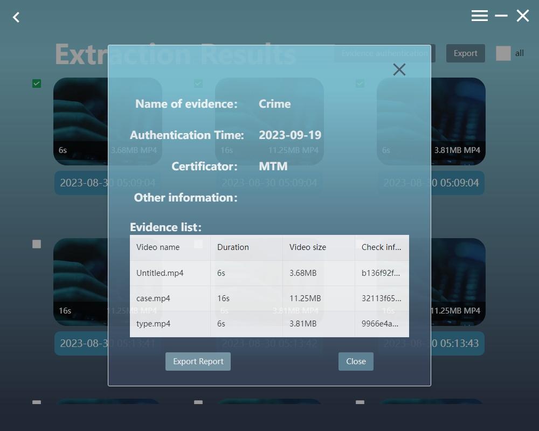539x431 pixels.
Task: Go back with the back arrow
Action: point(16,17)
